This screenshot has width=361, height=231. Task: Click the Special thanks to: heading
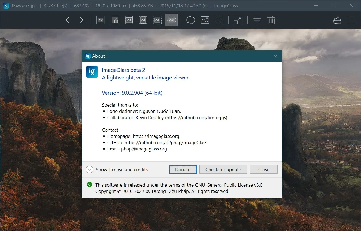pos(120,105)
